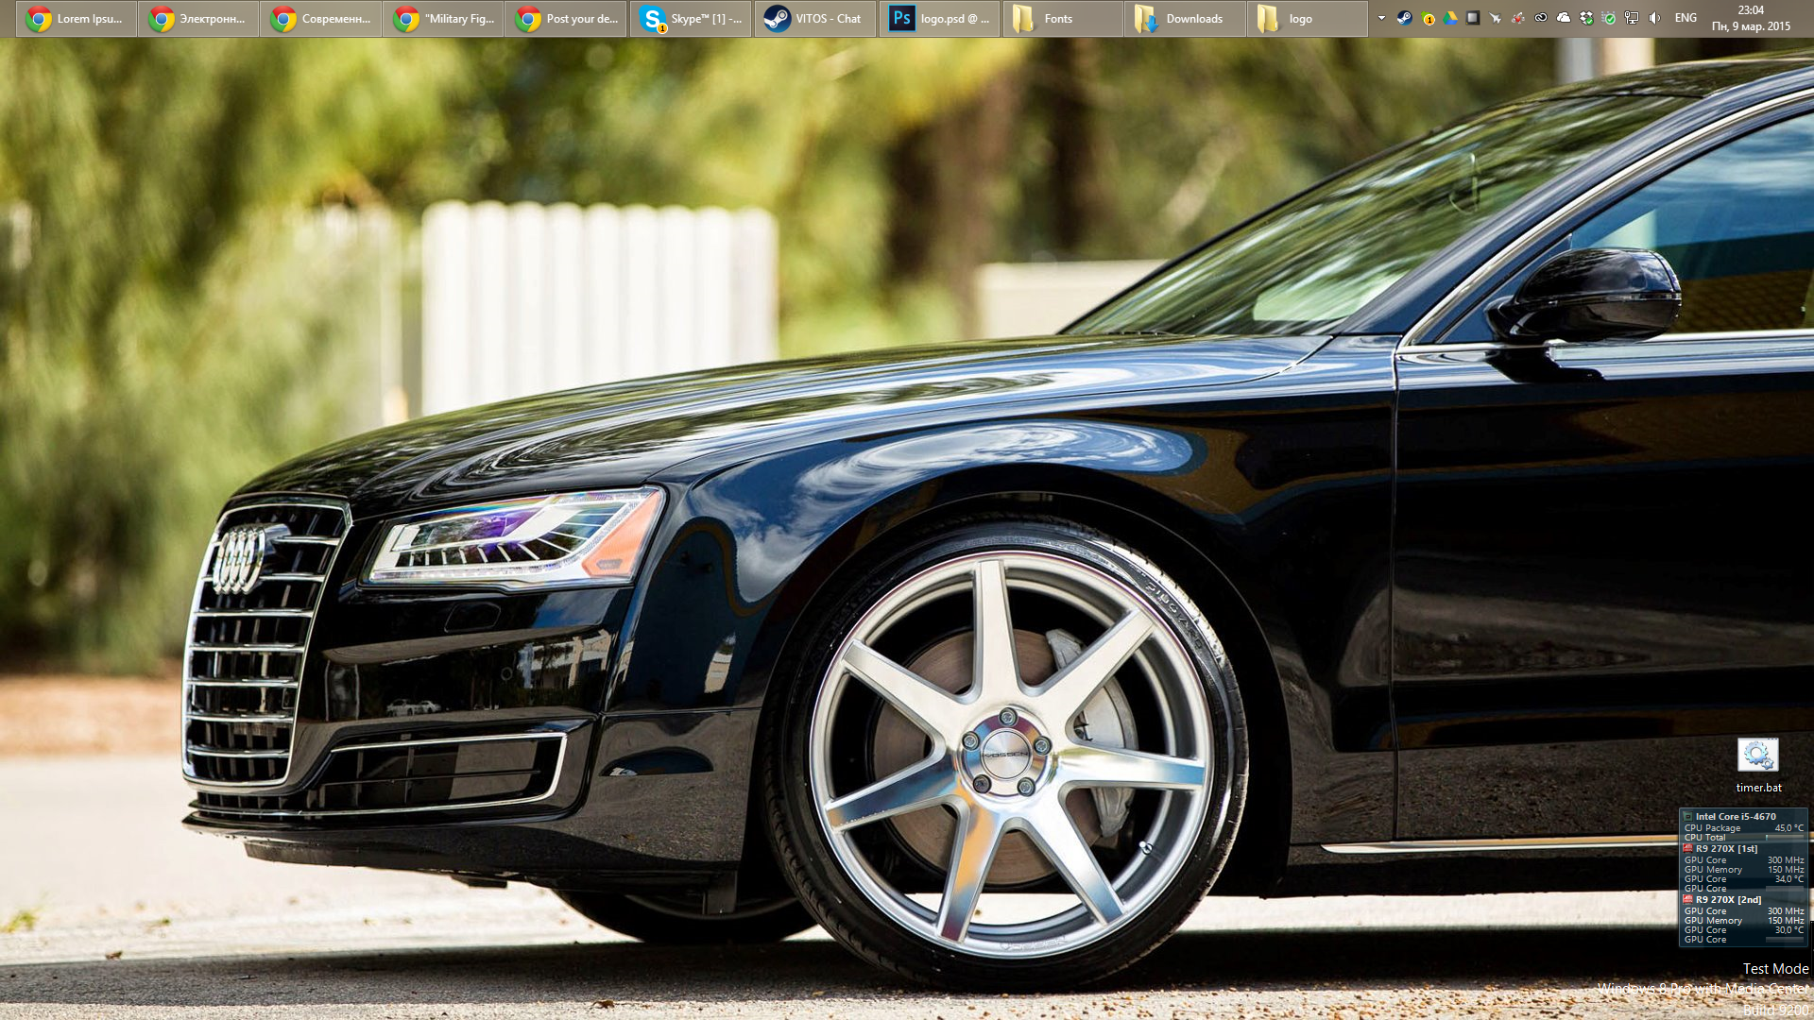Switch to the 'Military Fig...' Chrome window
The width and height of the screenshot is (1814, 1020).
(444, 19)
